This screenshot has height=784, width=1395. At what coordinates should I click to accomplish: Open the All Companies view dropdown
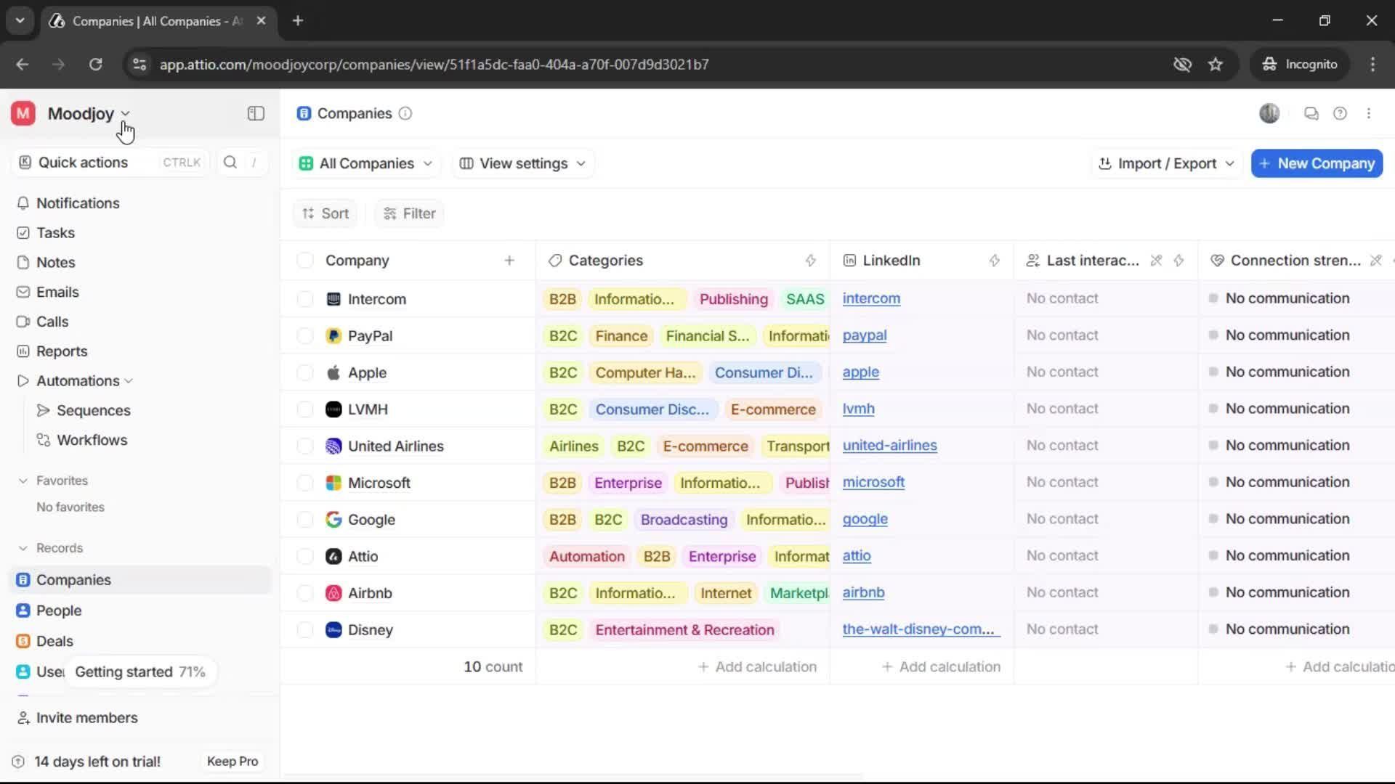366,163
